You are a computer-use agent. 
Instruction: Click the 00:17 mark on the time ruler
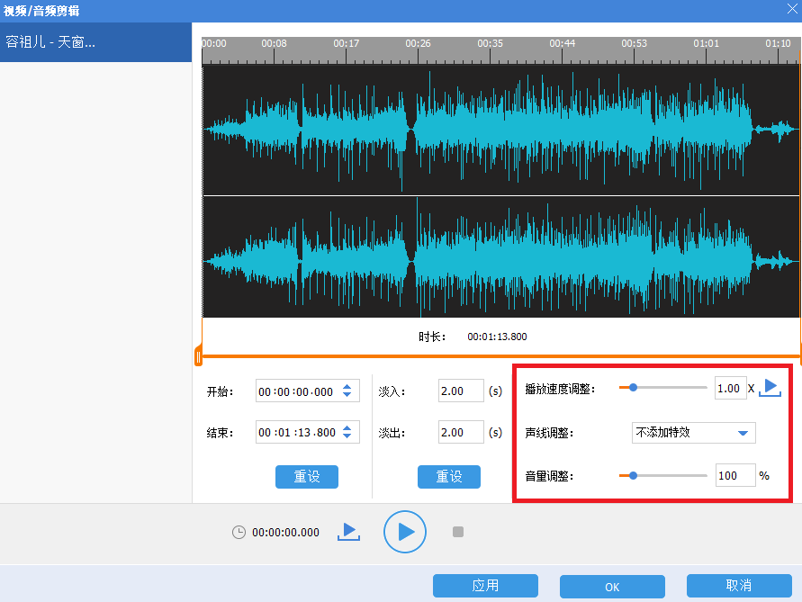347,44
